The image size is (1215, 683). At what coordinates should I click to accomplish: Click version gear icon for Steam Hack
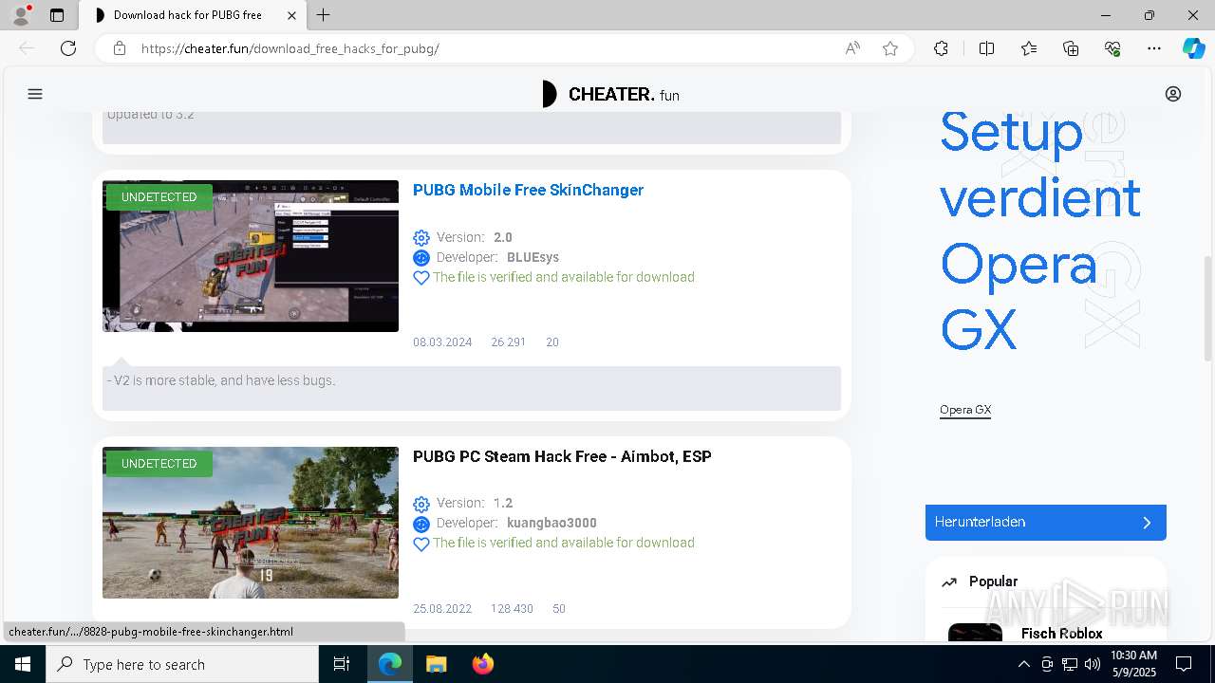click(421, 504)
